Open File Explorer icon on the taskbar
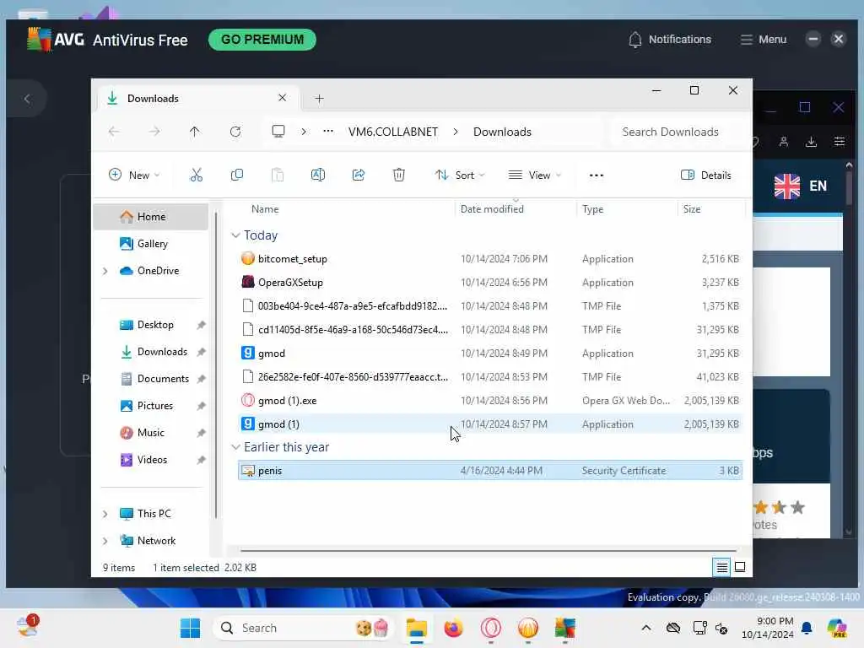This screenshot has height=648, width=864. [x=417, y=628]
